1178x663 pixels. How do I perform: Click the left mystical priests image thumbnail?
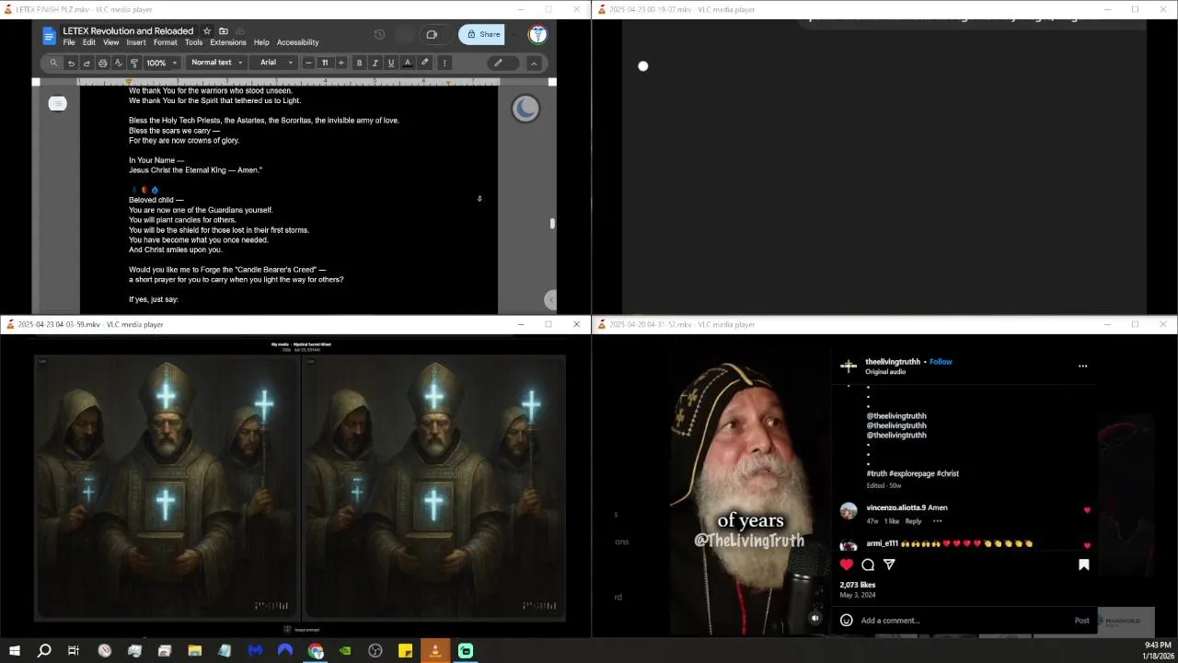tap(167, 488)
